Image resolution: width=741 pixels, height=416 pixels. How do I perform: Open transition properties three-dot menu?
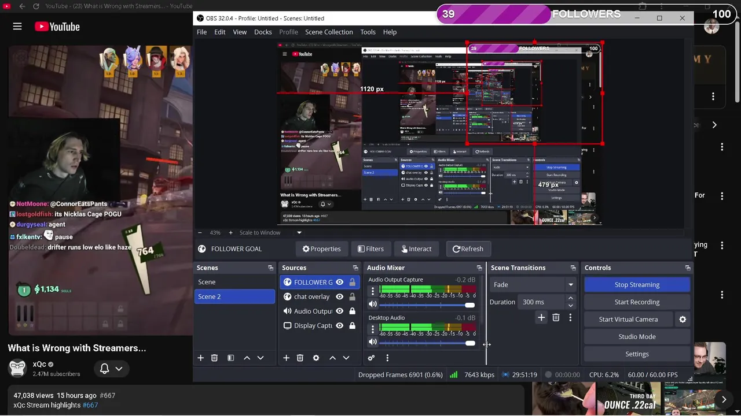tap(570, 317)
